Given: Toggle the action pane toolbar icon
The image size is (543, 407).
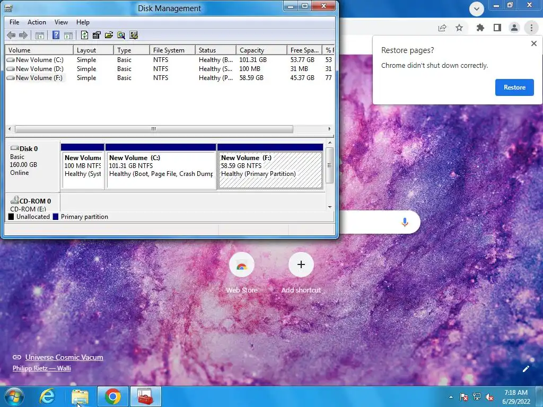Looking at the screenshot, I should point(68,35).
